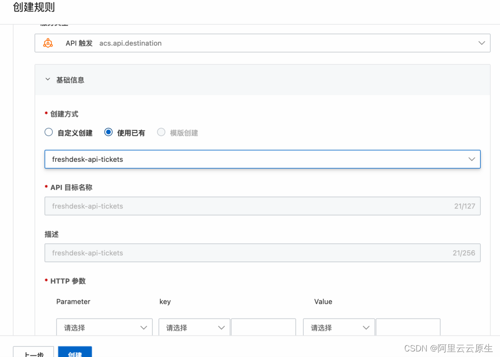Open the Value 请选择 dropdown
This screenshot has height=357, width=500.
tap(339, 327)
